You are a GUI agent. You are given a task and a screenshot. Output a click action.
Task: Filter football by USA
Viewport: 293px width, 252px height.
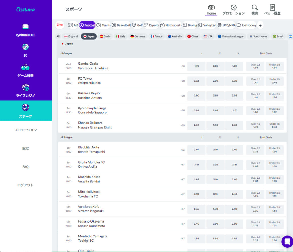tap(208, 36)
